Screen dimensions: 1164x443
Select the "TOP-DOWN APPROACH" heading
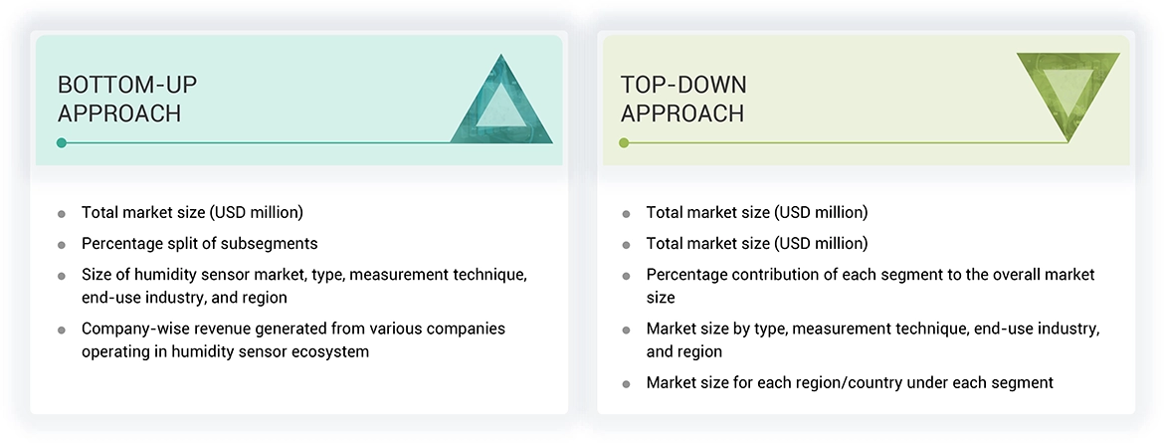pos(683,99)
